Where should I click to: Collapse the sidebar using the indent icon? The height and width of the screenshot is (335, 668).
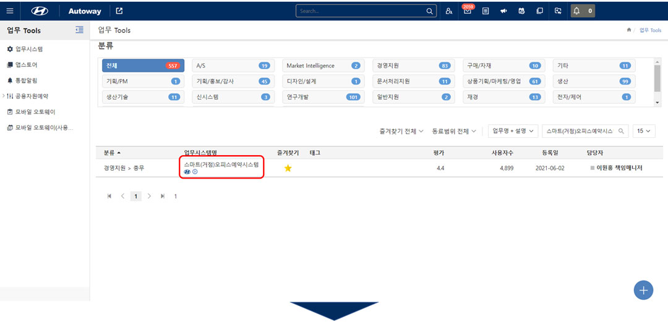79,30
